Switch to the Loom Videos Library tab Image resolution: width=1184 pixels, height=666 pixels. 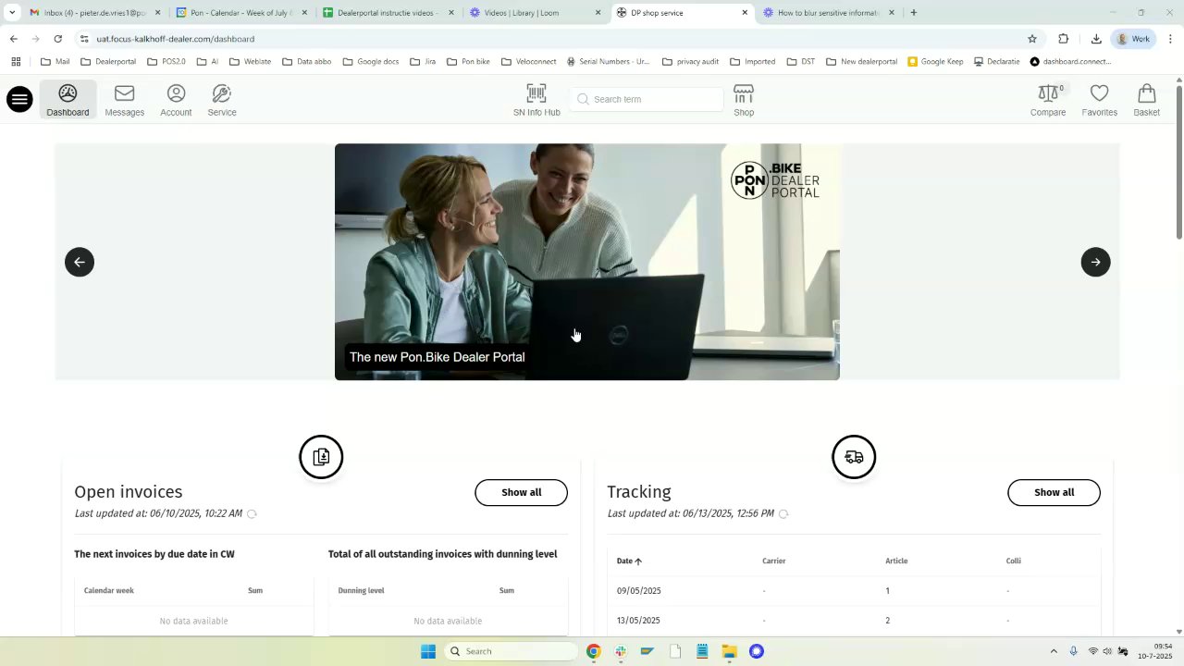pos(535,13)
